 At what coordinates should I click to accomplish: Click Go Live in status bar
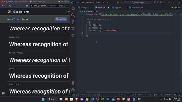click(158, 95)
